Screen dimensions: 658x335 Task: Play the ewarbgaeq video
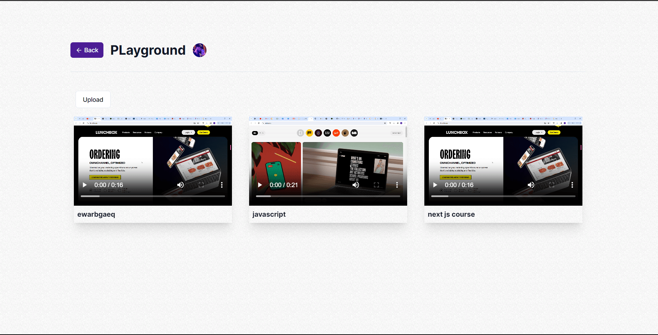(85, 185)
